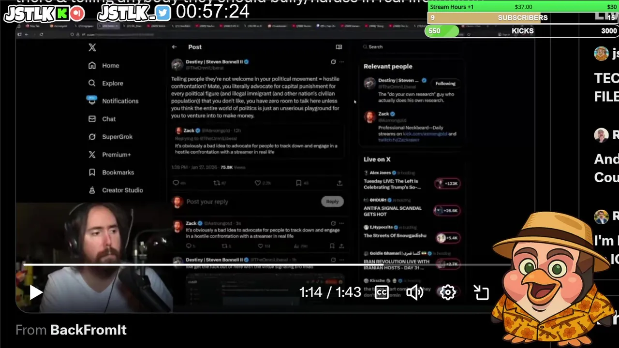619x348 pixels.
Task: Click the Notifications bell icon
Action: 92,101
